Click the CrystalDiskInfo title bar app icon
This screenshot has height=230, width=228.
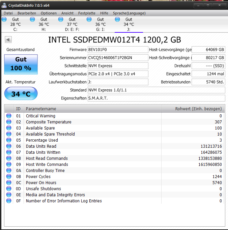(x=4, y=5)
